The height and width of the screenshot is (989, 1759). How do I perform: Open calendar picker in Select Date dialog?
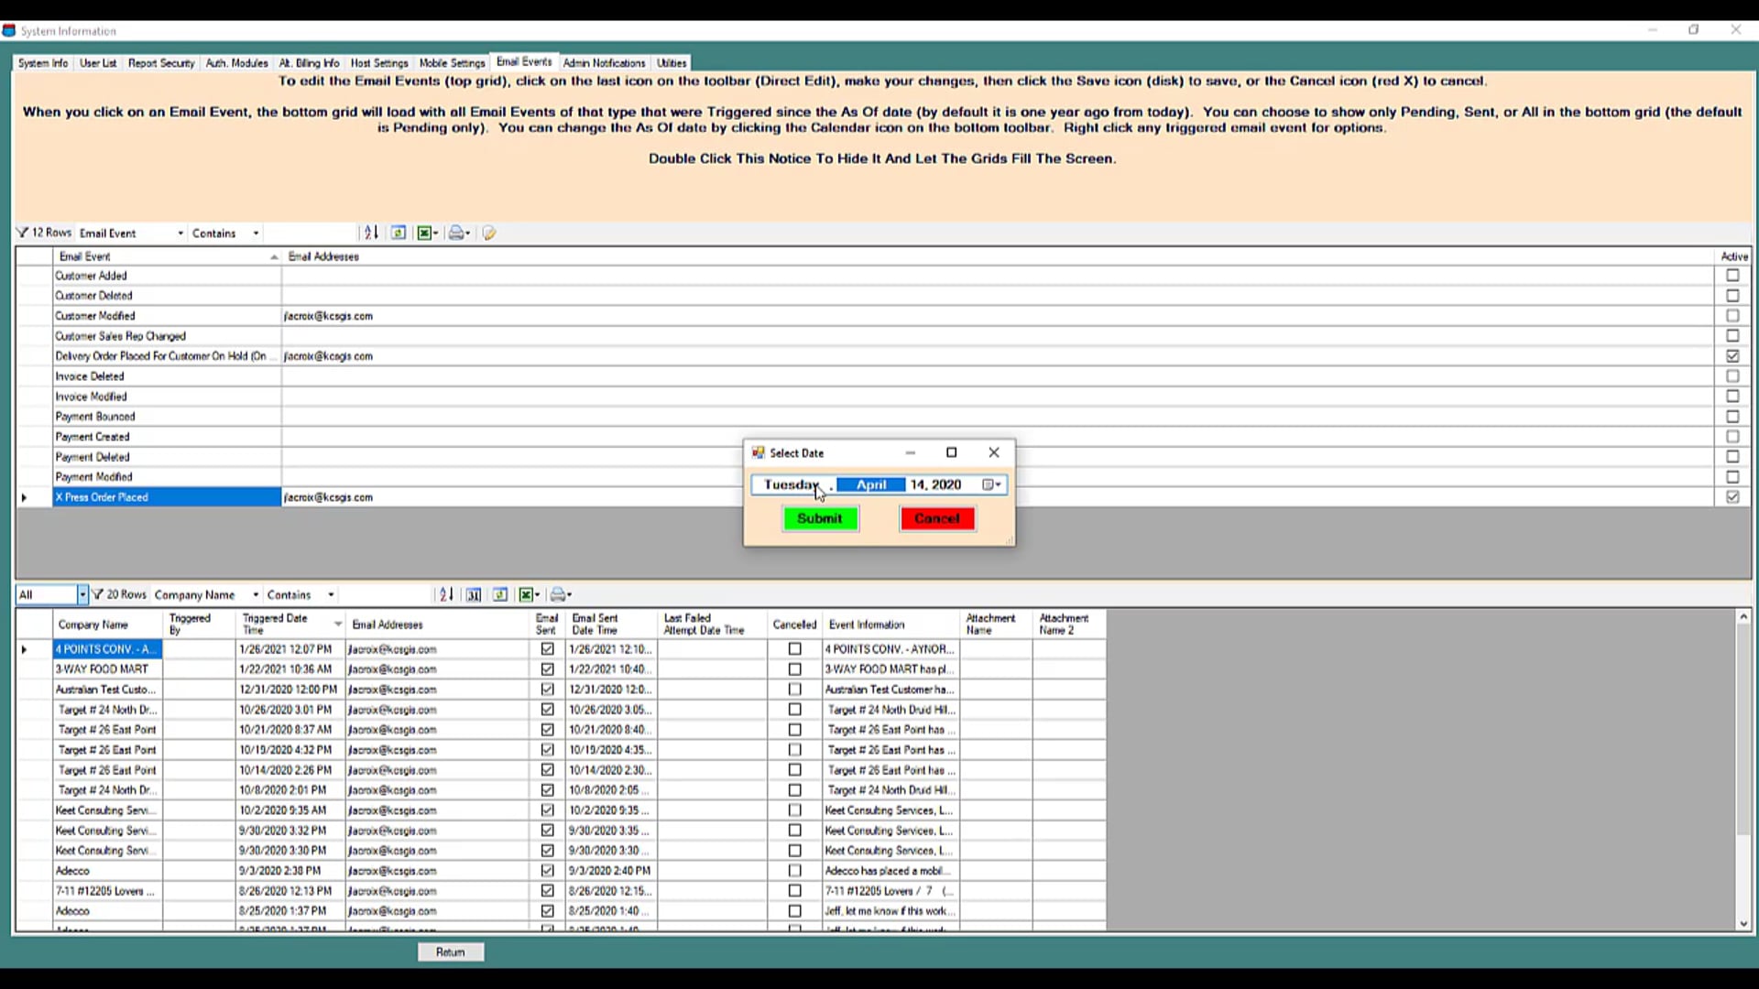(x=991, y=484)
